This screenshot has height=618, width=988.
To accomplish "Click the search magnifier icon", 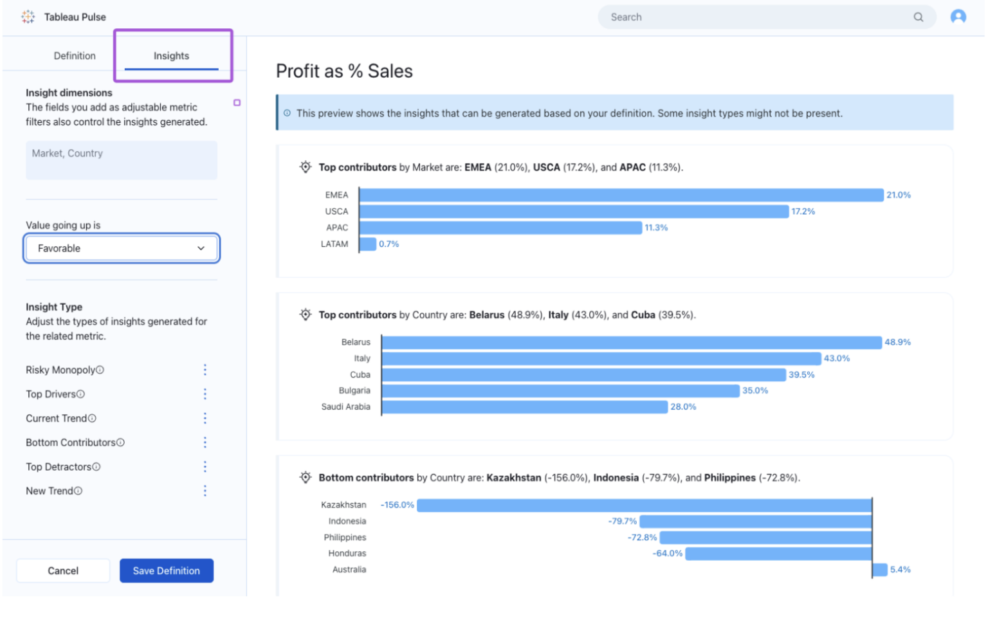I will point(918,17).
